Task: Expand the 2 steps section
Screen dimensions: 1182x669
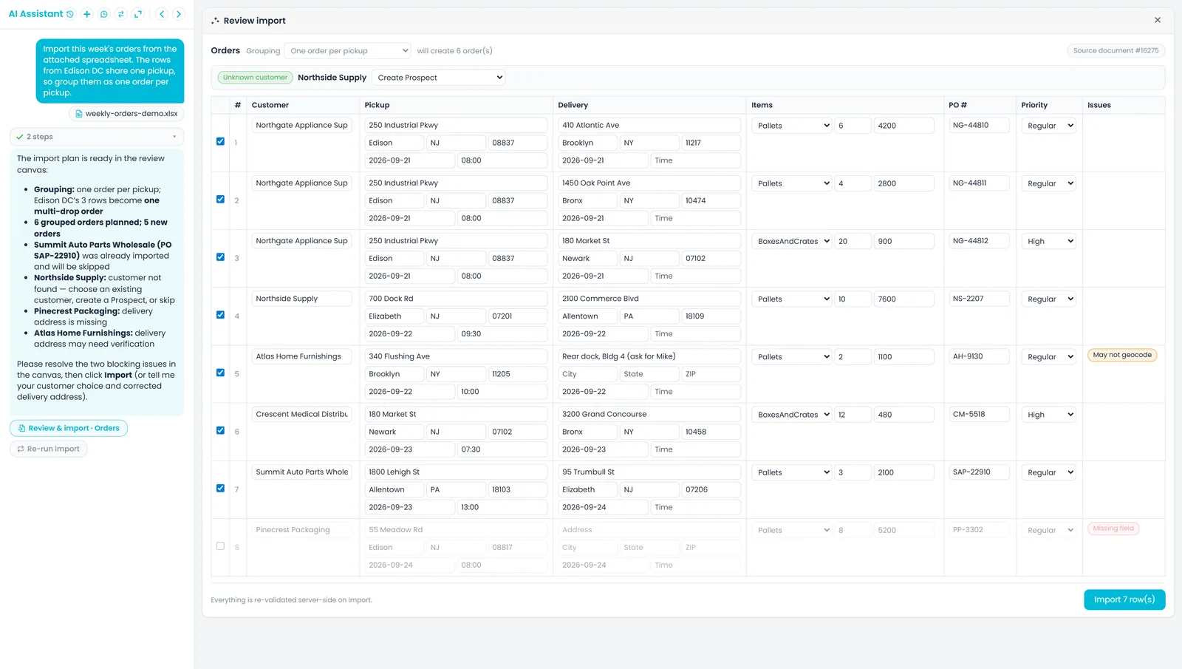Action: pyautogui.click(x=97, y=137)
